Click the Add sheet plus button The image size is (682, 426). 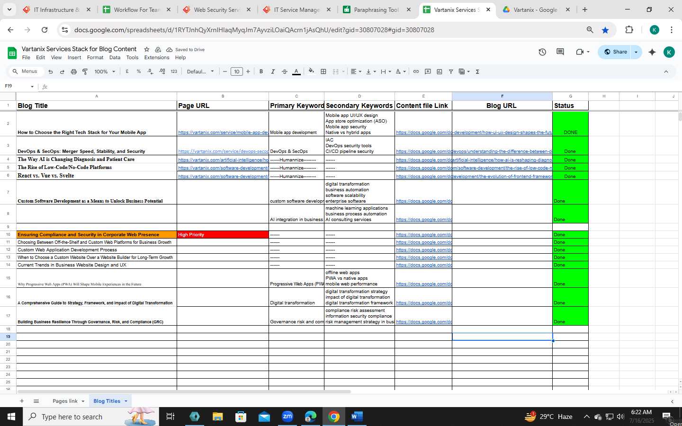pyautogui.click(x=22, y=401)
